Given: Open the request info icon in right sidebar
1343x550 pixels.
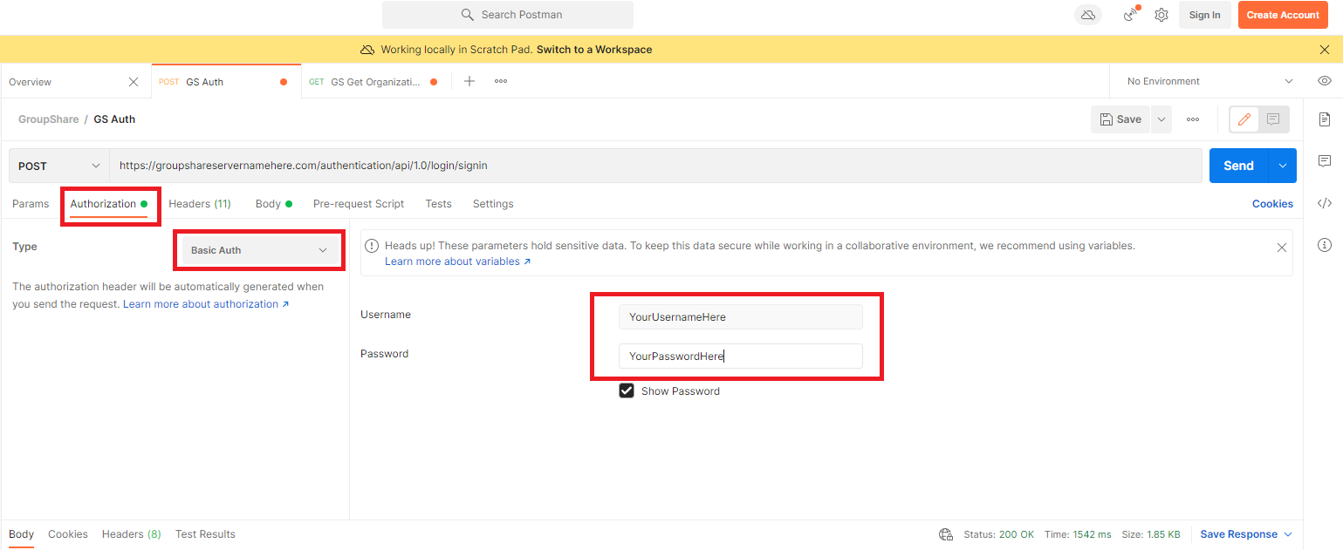Looking at the screenshot, I should point(1325,245).
